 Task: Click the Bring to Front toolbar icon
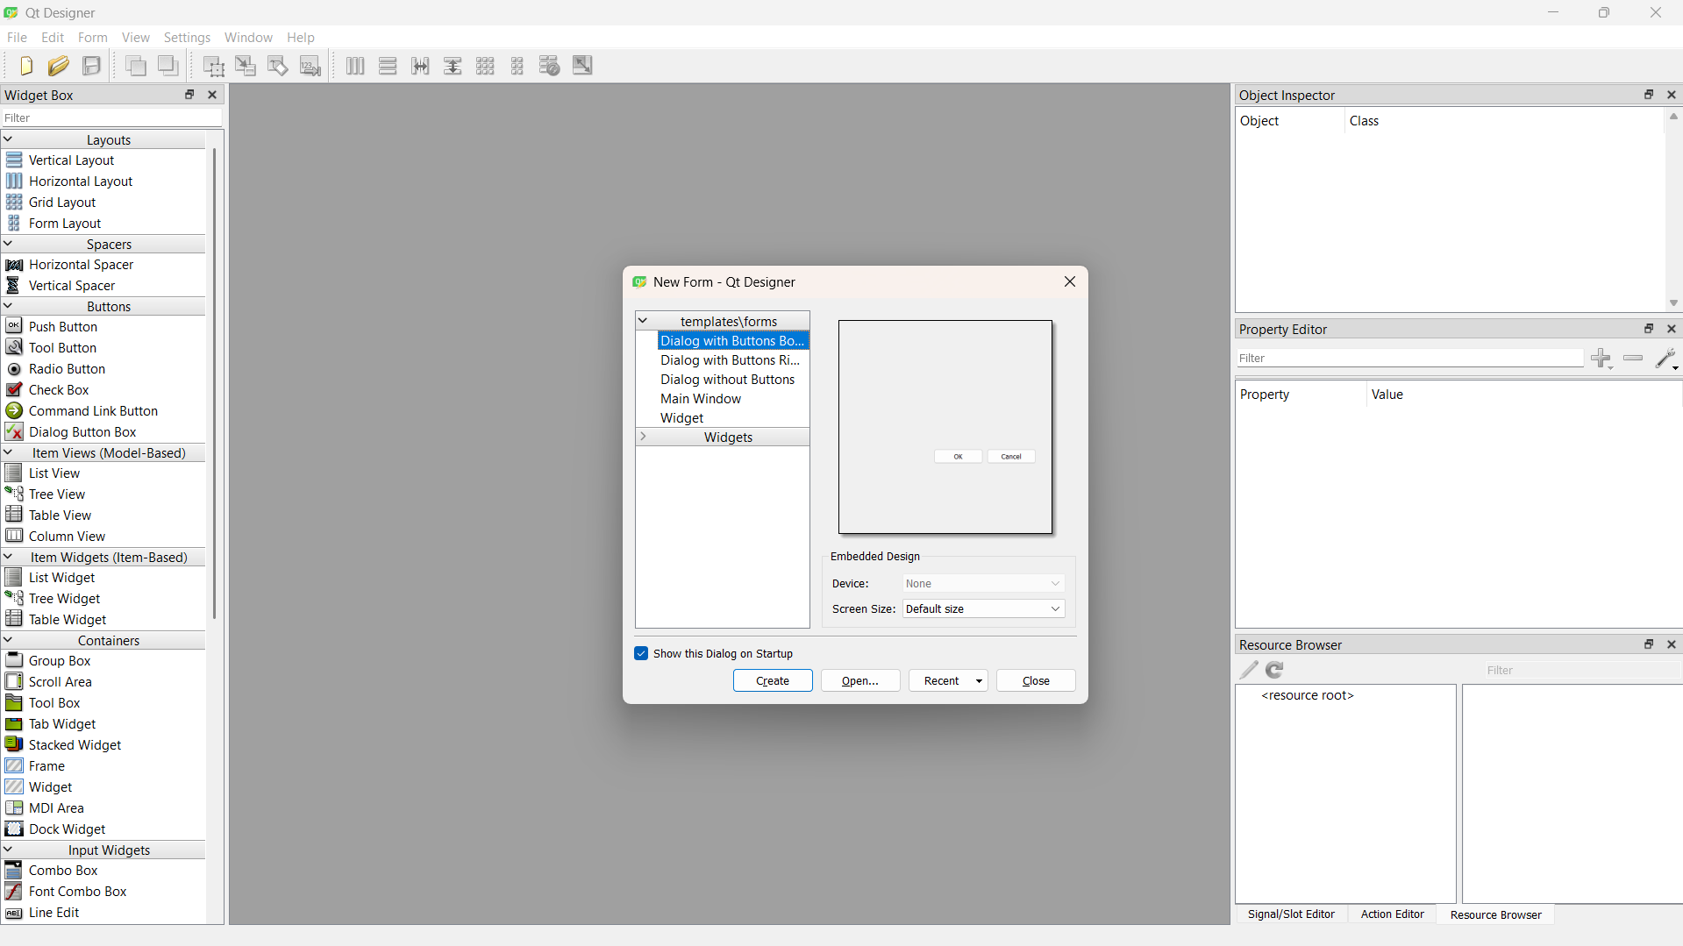pos(168,66)
